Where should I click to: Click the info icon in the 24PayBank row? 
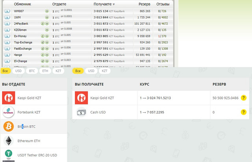coord(7,24)
